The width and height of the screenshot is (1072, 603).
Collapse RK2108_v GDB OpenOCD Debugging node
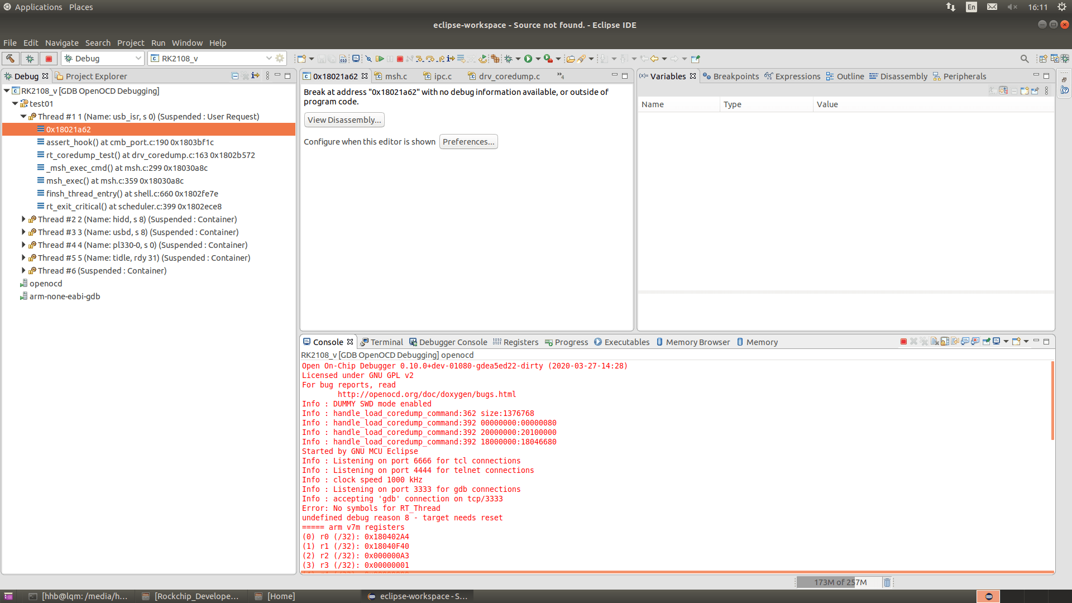[7, 90]
